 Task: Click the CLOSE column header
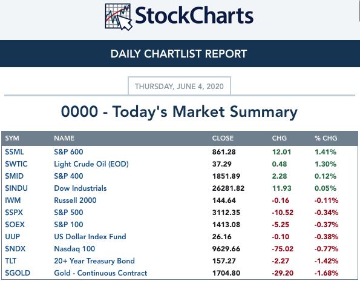(x=223, y=138)
